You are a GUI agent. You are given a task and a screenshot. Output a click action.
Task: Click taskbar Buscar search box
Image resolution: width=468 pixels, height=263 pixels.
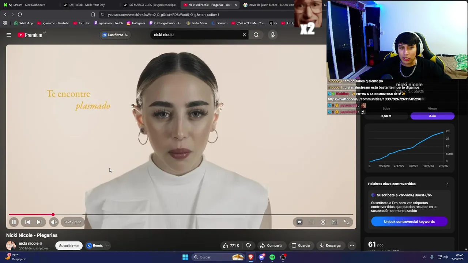(218, 257)
